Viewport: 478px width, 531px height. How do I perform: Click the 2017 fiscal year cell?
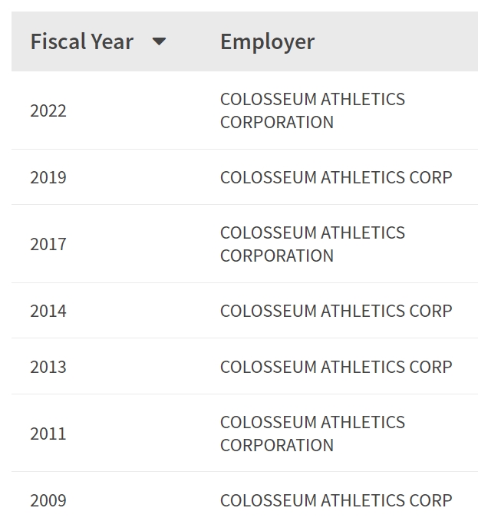coord(48,244)
